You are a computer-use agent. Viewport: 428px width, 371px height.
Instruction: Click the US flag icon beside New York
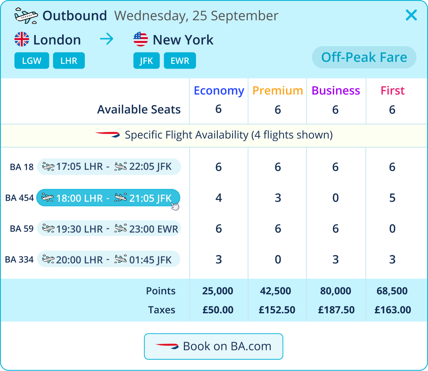pyautogui.click(x=141, y=40)
